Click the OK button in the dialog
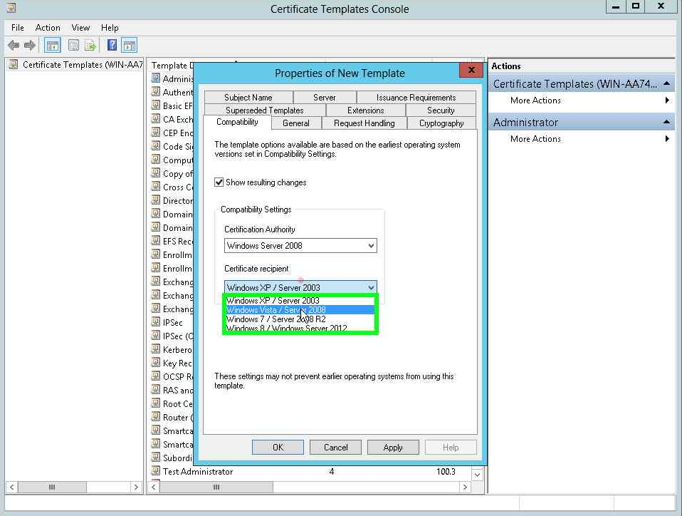This screenshot has height=516, width=682. pos(278,447)
